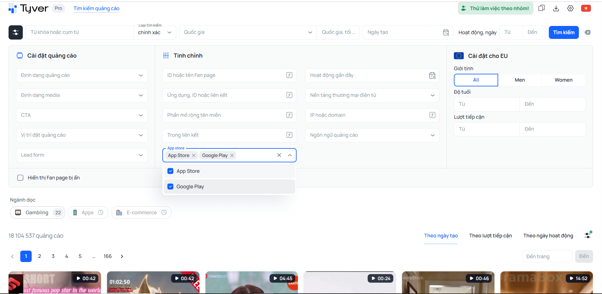602x294 pixels.
Task: Switch to Theo lượt tiếp cận tab
Action: tap(490, 236)
